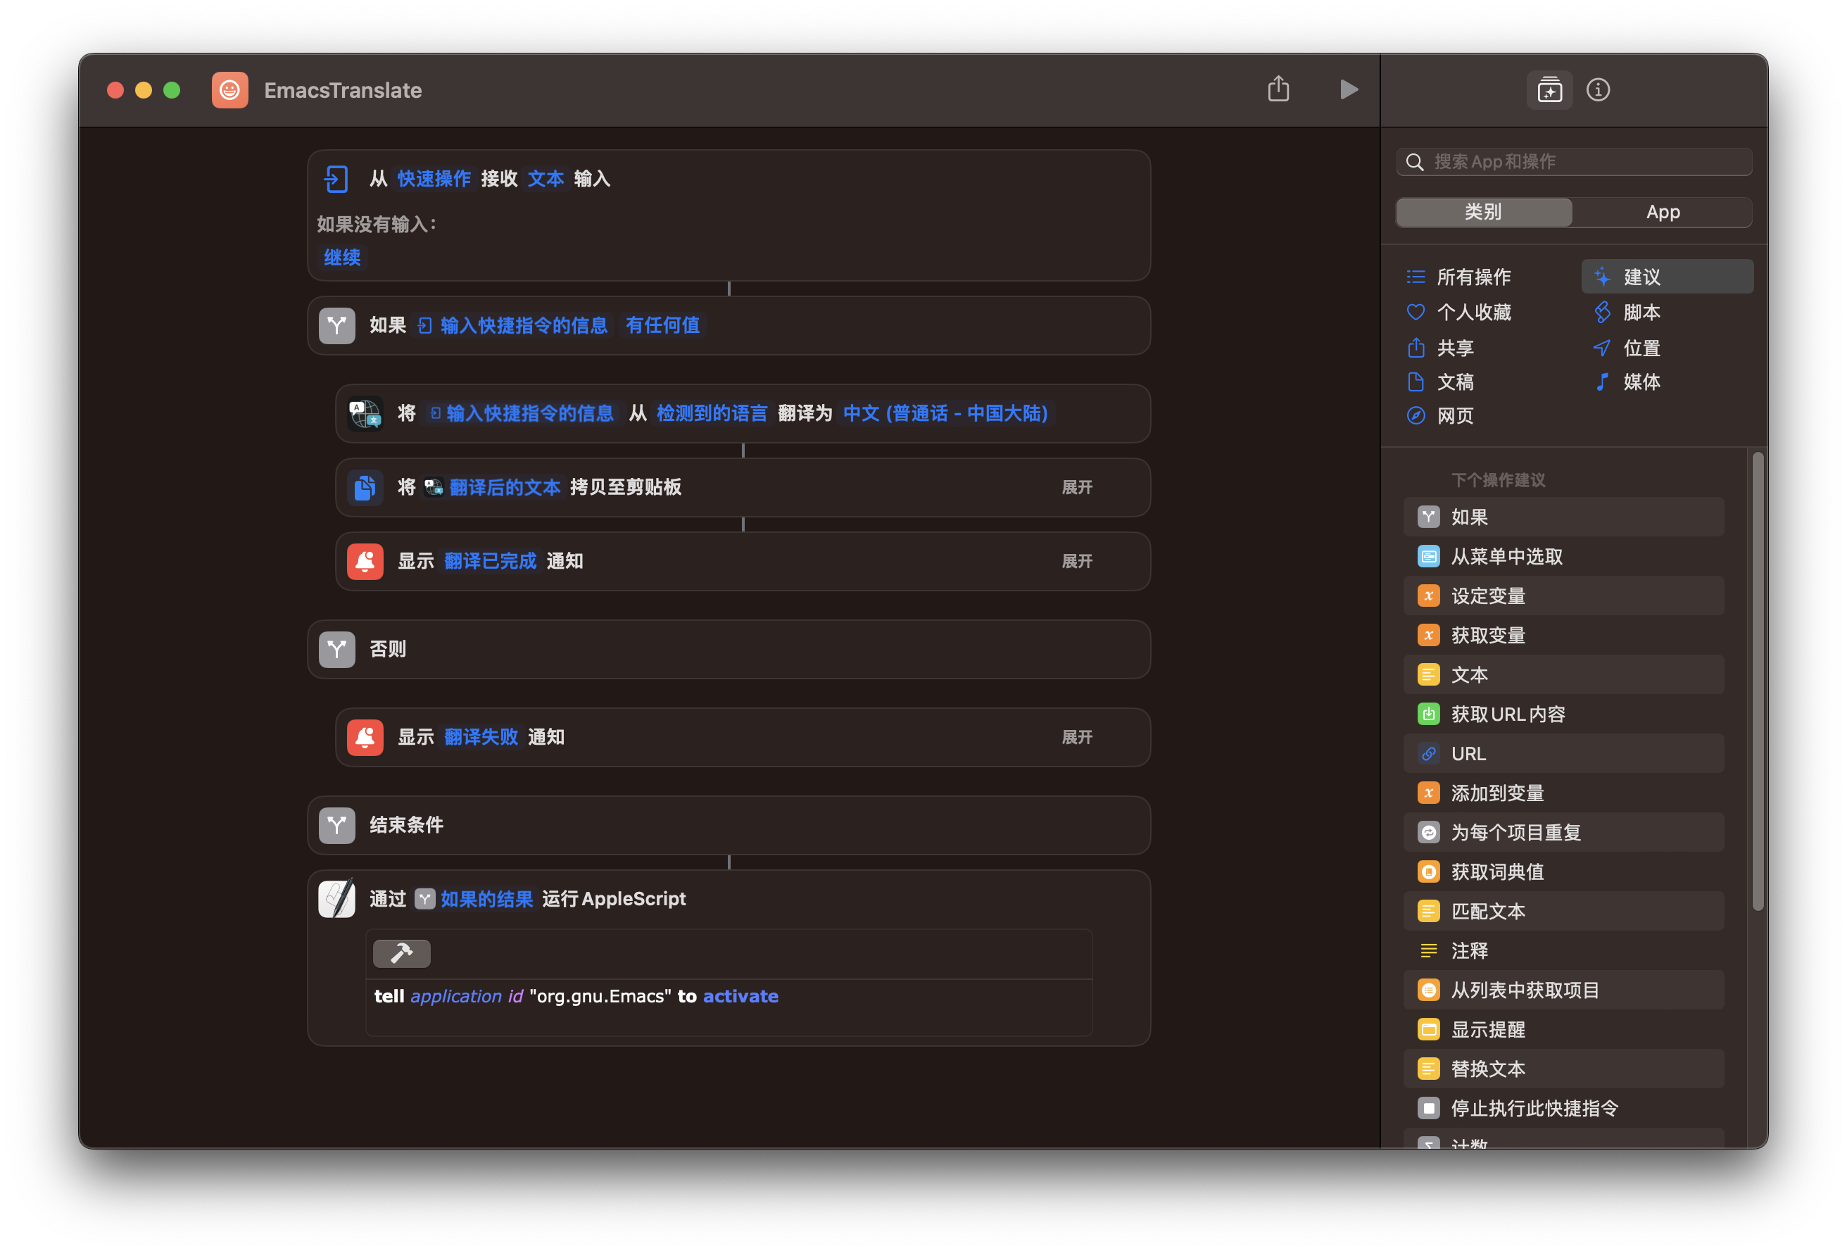Change the 文本 input type parameter

(546, 179)
